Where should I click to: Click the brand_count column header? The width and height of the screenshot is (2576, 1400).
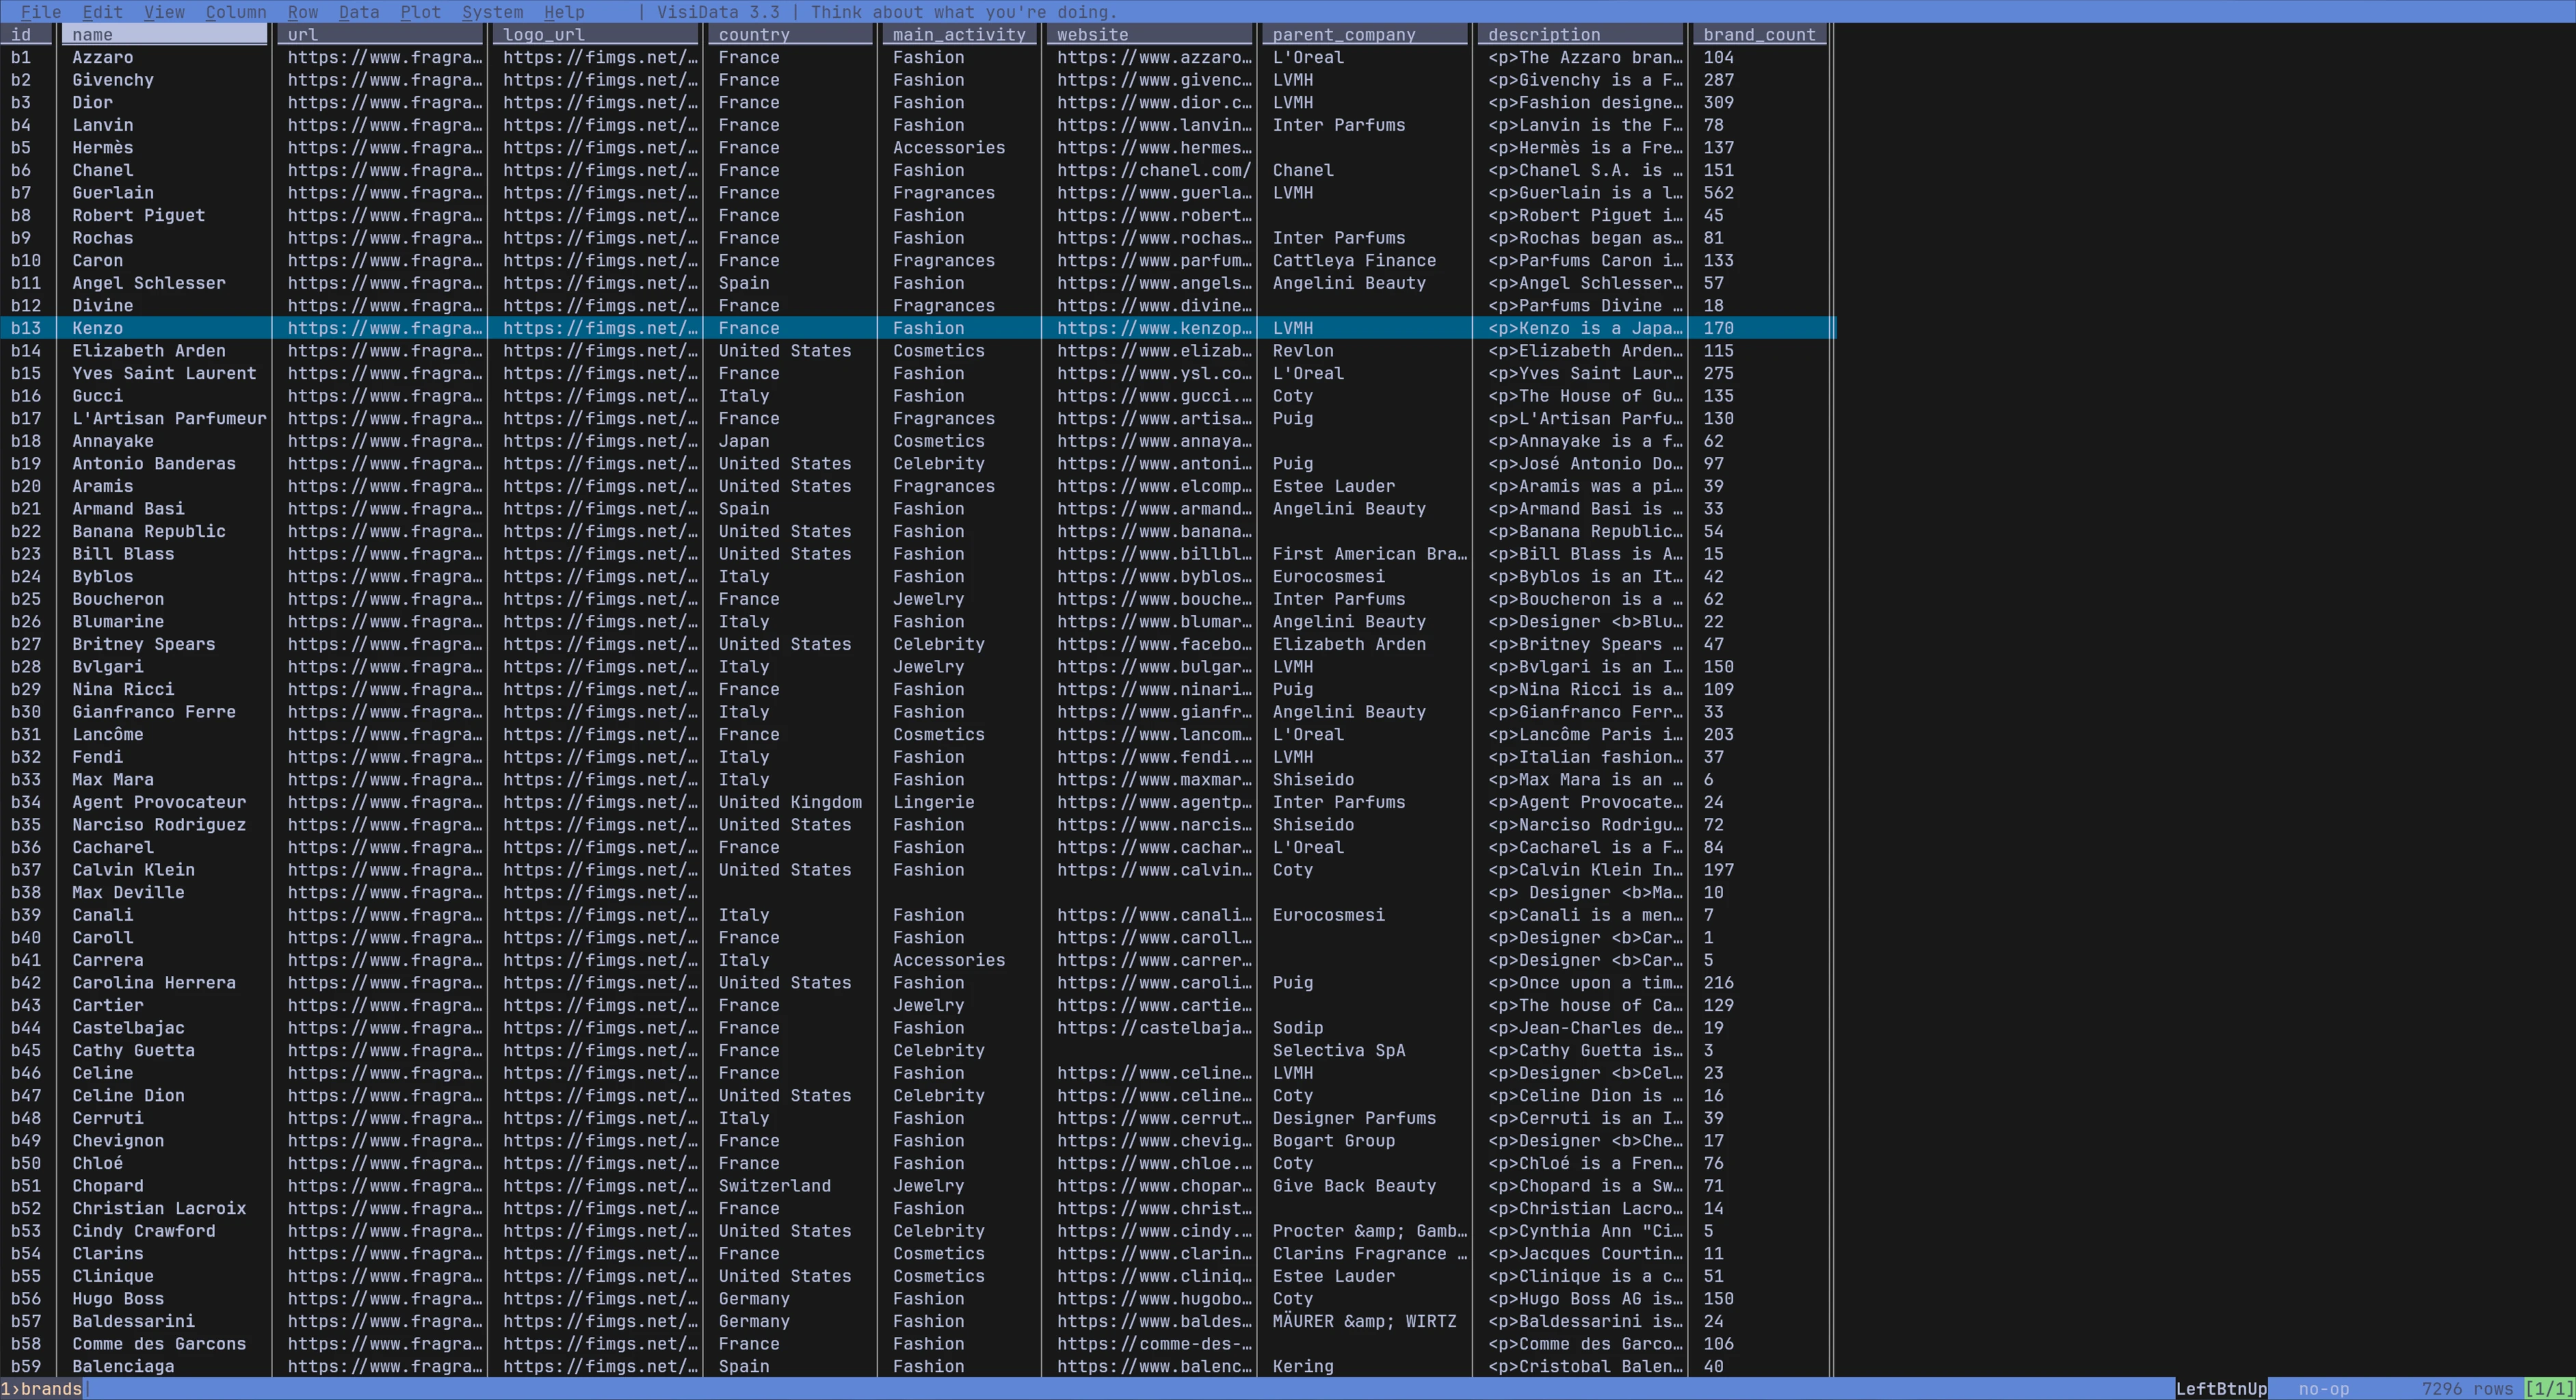pos(1760,34)
